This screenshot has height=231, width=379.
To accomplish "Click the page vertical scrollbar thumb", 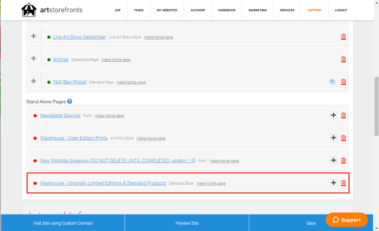I will point(377,106).
